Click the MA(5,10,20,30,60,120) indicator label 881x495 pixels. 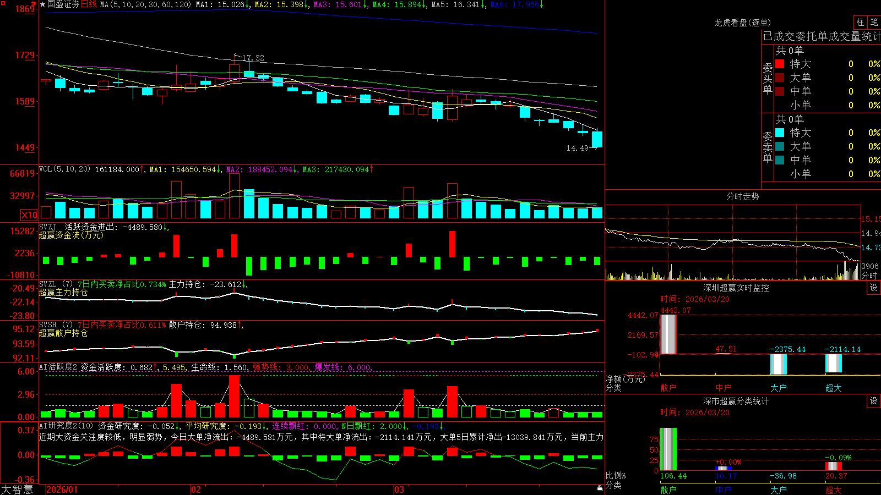coord(145,4)
